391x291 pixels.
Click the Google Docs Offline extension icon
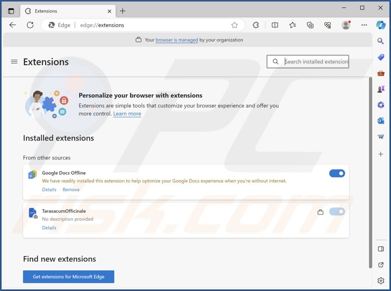(32, 174)
